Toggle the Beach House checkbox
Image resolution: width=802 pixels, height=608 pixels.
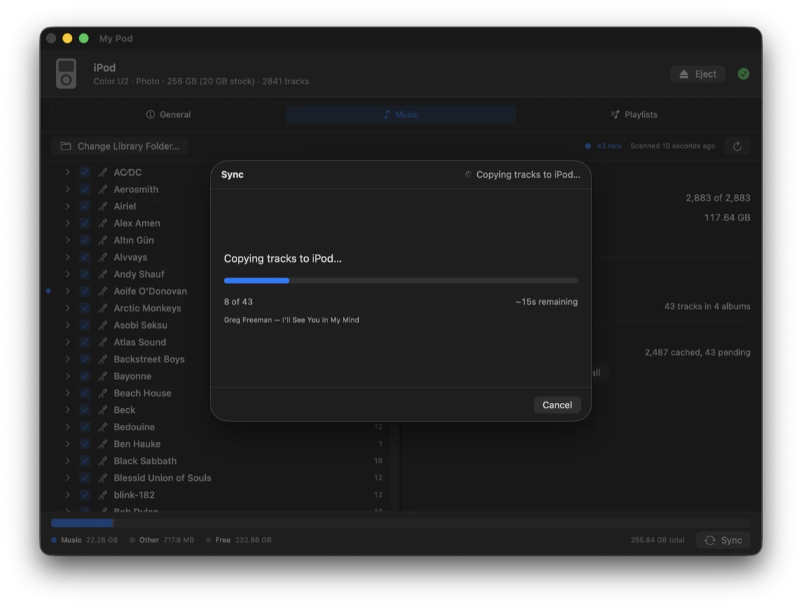pos(85,393)
